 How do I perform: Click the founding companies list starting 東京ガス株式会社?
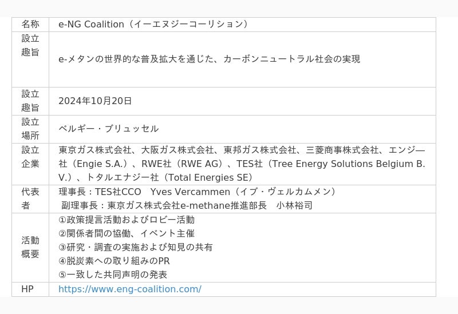pos(242,164)
